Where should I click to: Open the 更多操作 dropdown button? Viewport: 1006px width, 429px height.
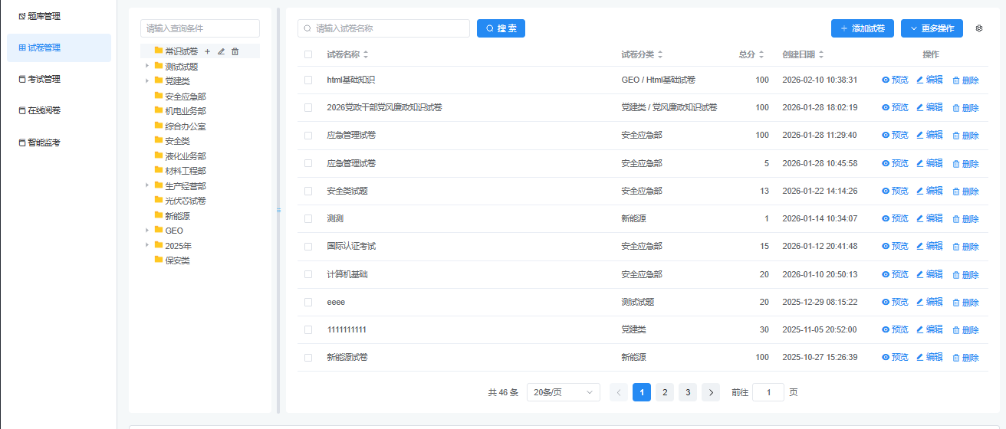(x=932, y=28)
